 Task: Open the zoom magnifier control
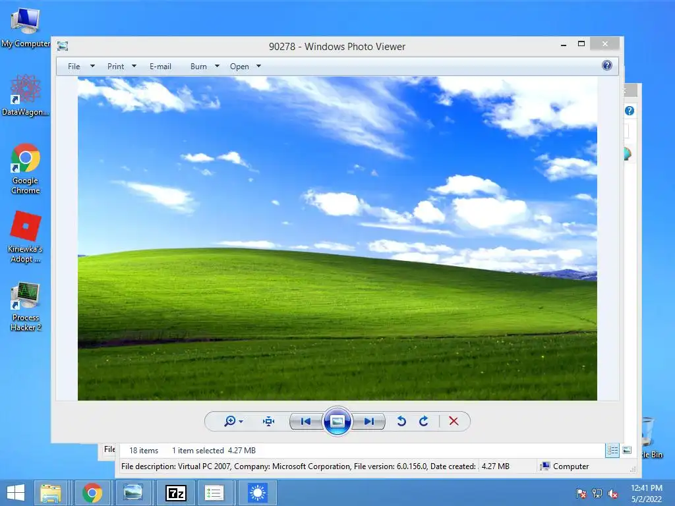(230, 421)
